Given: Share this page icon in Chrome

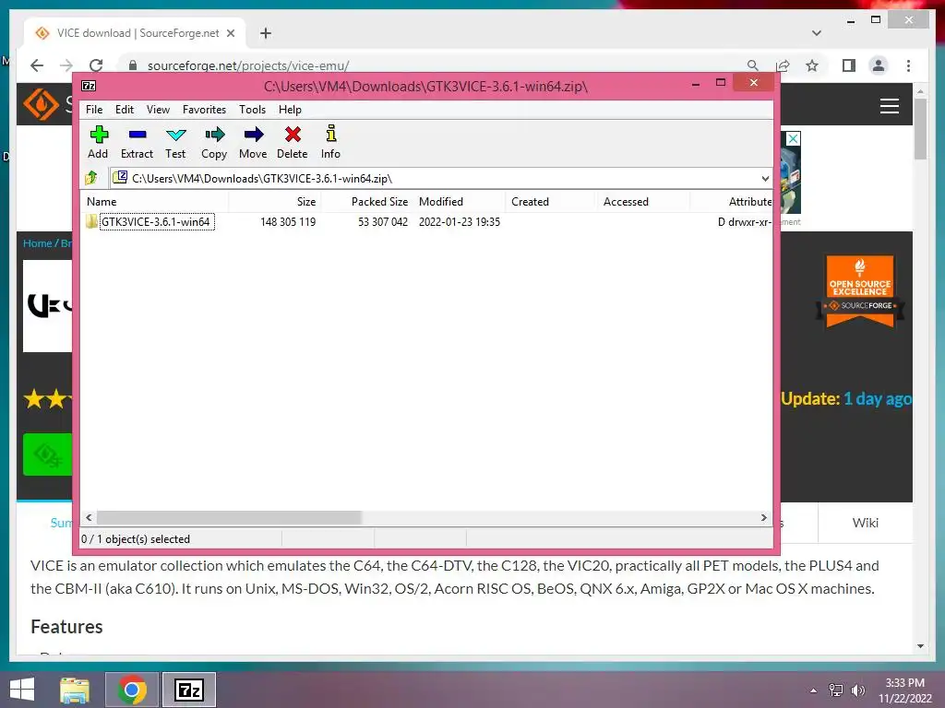Looking at the screenshot, I should (x=783, y=65).
